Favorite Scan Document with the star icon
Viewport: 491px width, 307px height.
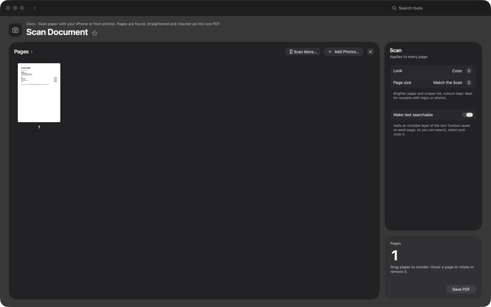pos(95,33)
